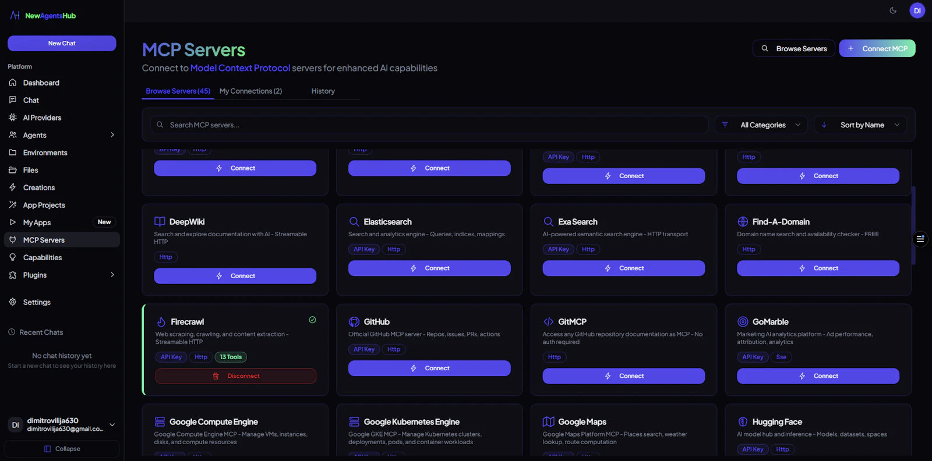932x461 pixels.
Task: Click the Sse tag on GoMarble
Action: 781,357
